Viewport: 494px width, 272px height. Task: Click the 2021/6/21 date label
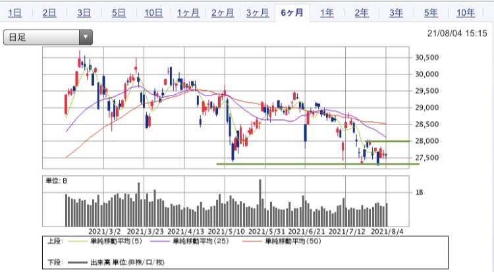306,231
